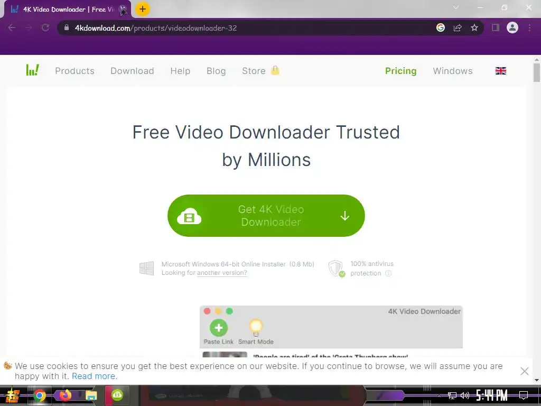Show hidden tray icons chevron
The height and width of the screenshot is (406, 541).
[439, 395]
